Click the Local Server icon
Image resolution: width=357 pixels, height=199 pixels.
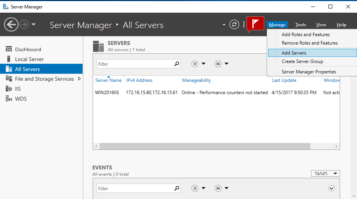click(9, 59)
